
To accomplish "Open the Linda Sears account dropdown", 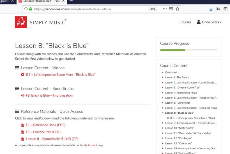I will click(x=209, y=22).
